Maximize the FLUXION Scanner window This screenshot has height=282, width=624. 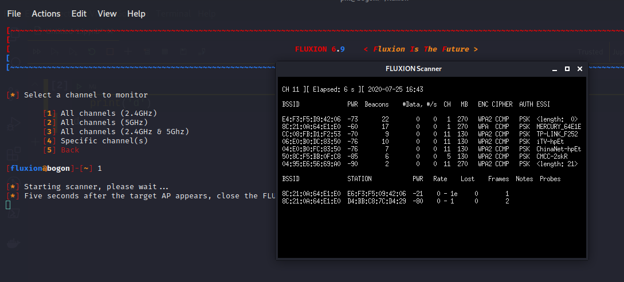[x=567, y=69]
